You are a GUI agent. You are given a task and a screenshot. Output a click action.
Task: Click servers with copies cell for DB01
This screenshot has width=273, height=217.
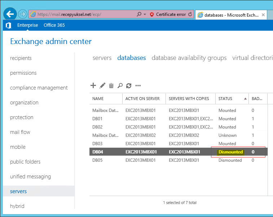coord(191,119)
